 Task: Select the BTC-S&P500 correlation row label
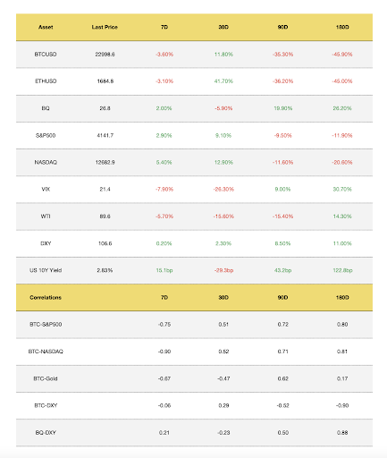pos(46,324)
